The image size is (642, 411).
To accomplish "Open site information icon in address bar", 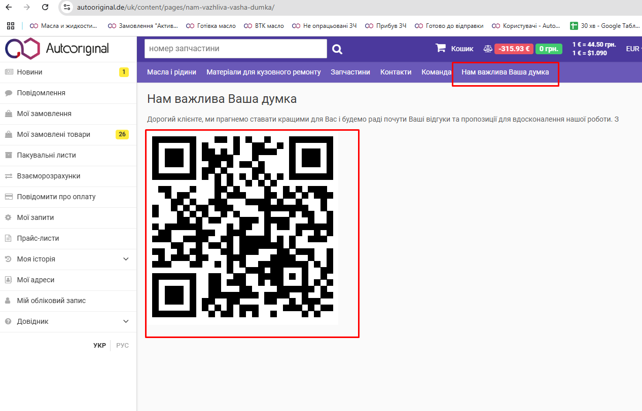I will pos(67,8).
